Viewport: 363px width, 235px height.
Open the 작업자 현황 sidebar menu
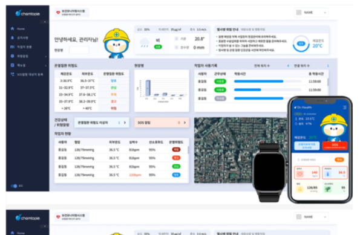[x=21, y=47]
